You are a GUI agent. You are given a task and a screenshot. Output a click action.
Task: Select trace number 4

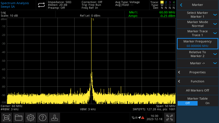(x=173, y=2)
